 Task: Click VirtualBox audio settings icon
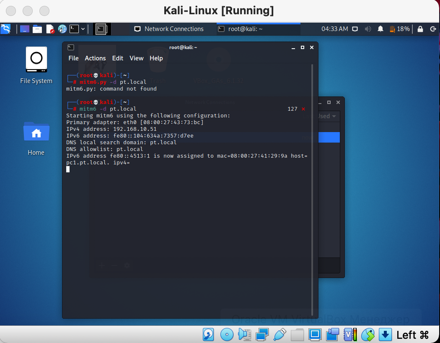[244, 335]
